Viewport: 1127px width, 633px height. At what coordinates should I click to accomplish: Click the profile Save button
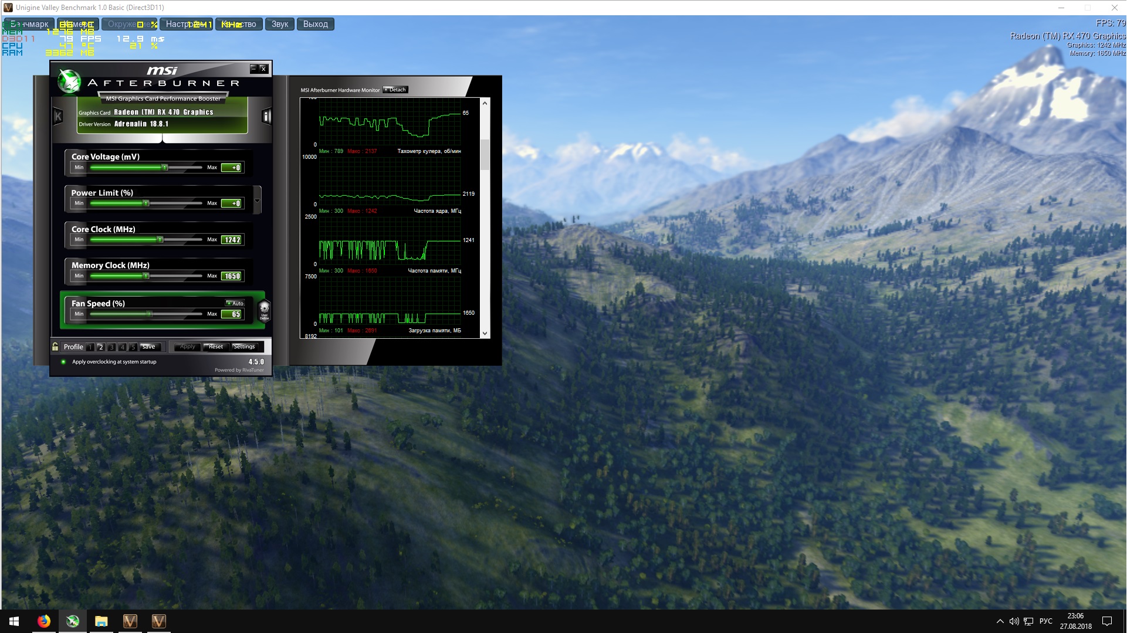tap(149, 346)
